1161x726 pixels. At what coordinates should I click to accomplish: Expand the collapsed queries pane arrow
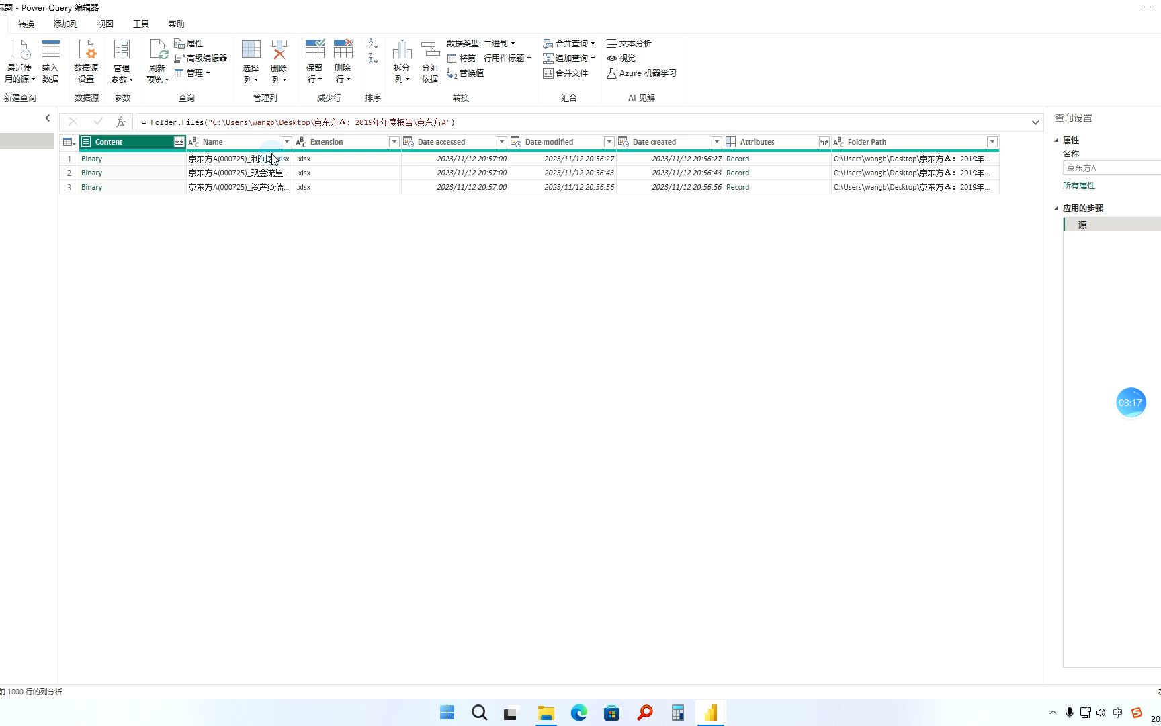pos(47,118)
